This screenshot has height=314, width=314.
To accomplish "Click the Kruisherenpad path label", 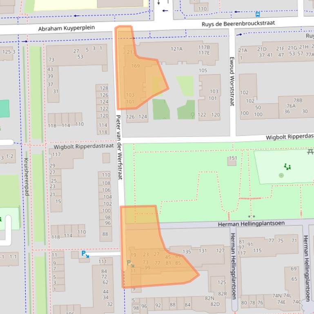I will [27, 177].
